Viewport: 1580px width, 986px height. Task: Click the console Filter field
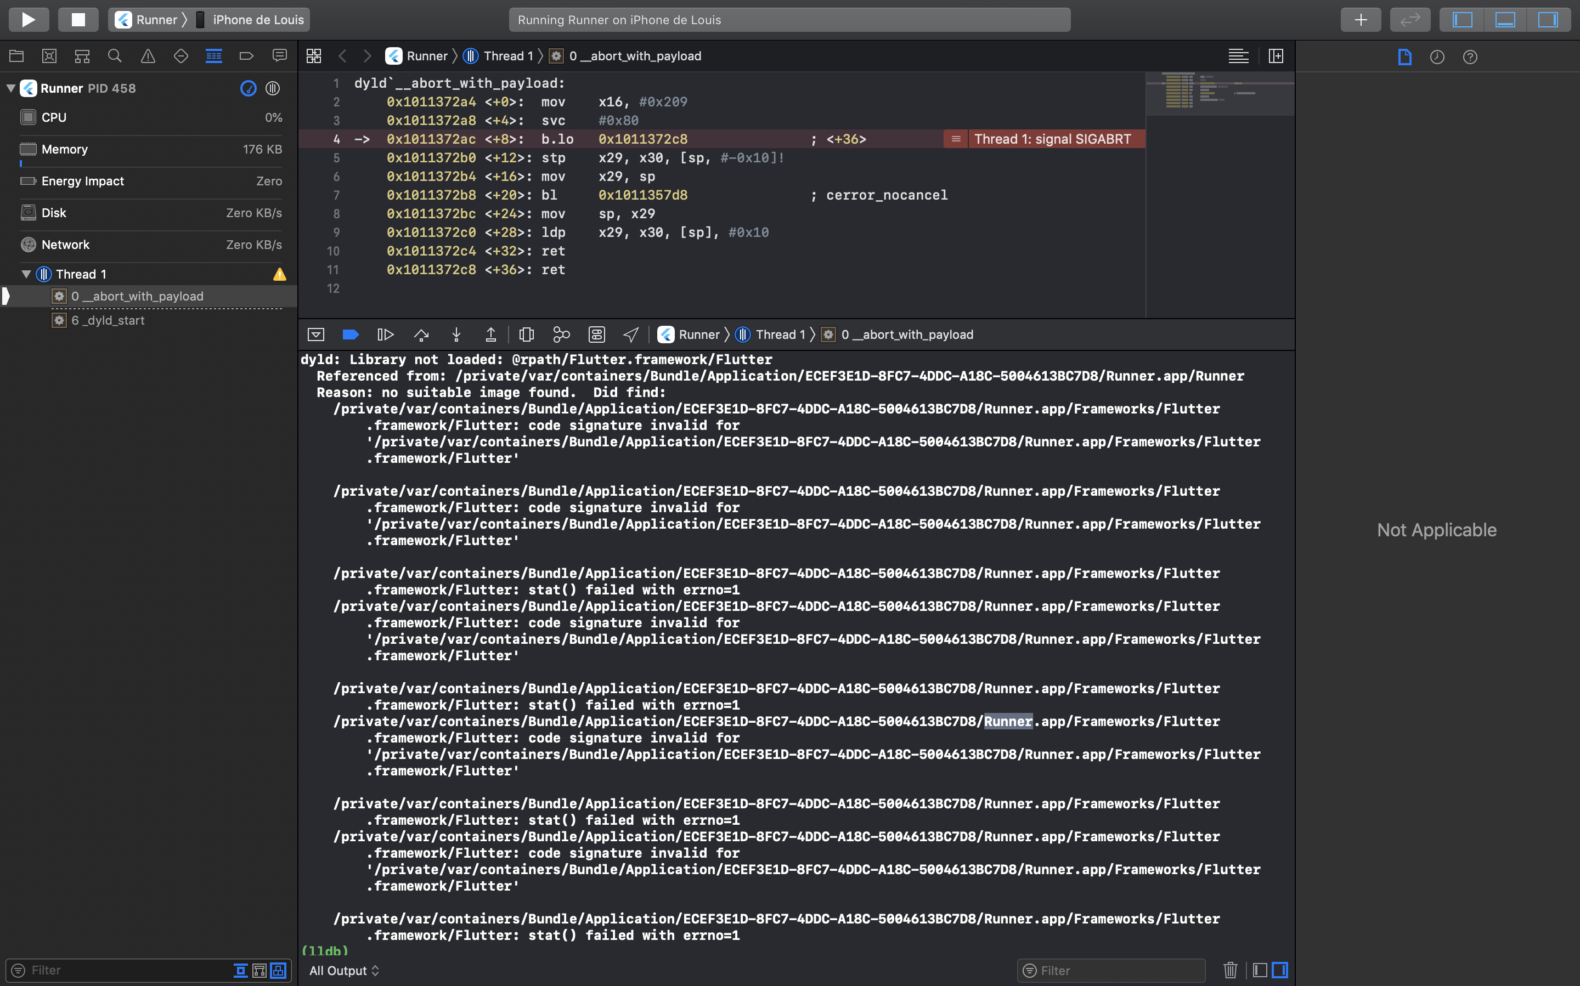pyautogui.click(x=1110, y=970)
